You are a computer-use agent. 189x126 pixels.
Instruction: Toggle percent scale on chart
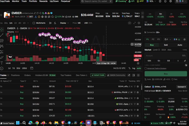point(129,68)
